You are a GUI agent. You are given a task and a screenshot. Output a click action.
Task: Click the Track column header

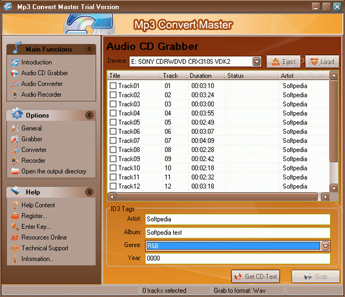click(174, 76)
